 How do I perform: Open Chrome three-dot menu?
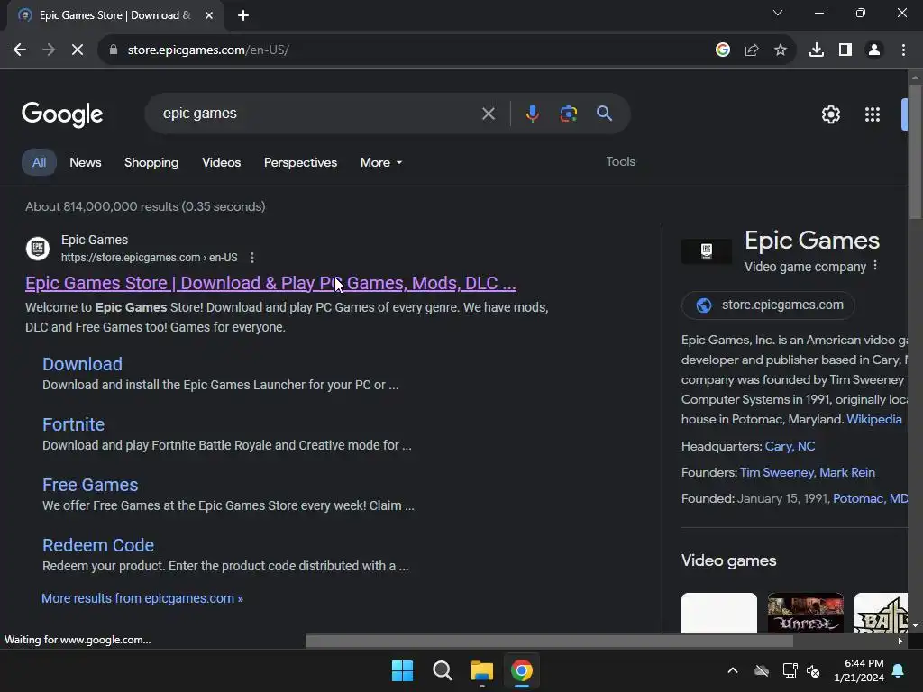click(903, 50)
